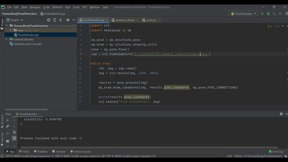Open the View menu

click(x=24, y=7)
